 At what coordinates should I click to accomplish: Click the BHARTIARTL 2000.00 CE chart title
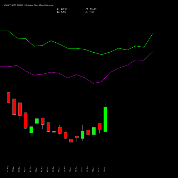(29, 5)
